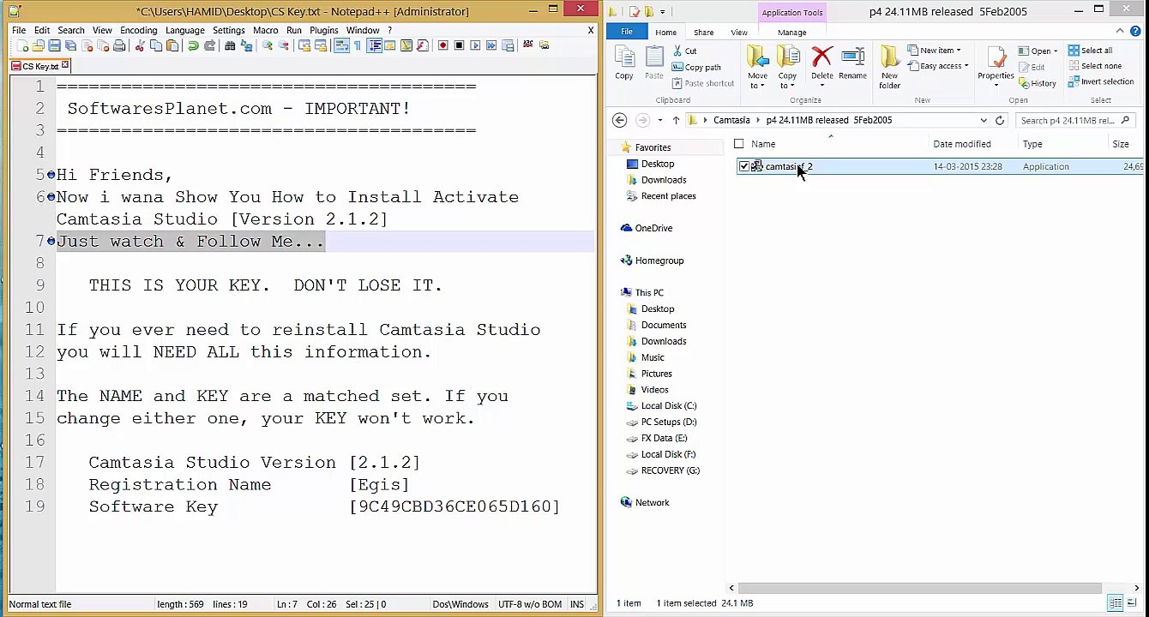Click the Replace icon in Notepad++ toolbar
This screenshot has height=617, width=1149.
click(246, 45)
